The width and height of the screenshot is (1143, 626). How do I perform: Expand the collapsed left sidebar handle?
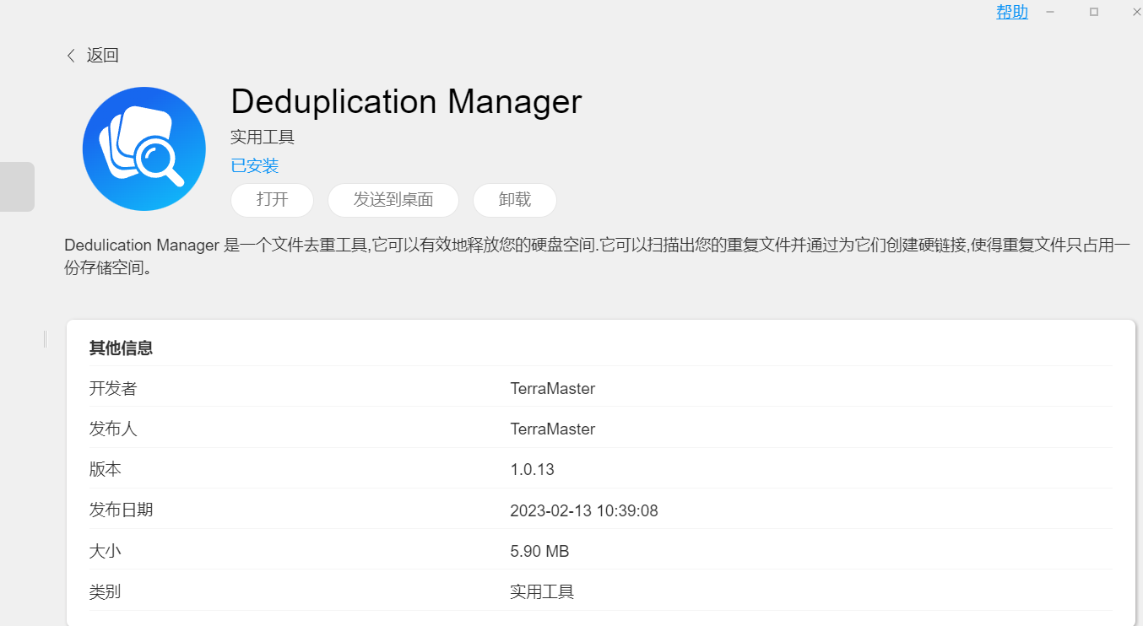[17, 186]
